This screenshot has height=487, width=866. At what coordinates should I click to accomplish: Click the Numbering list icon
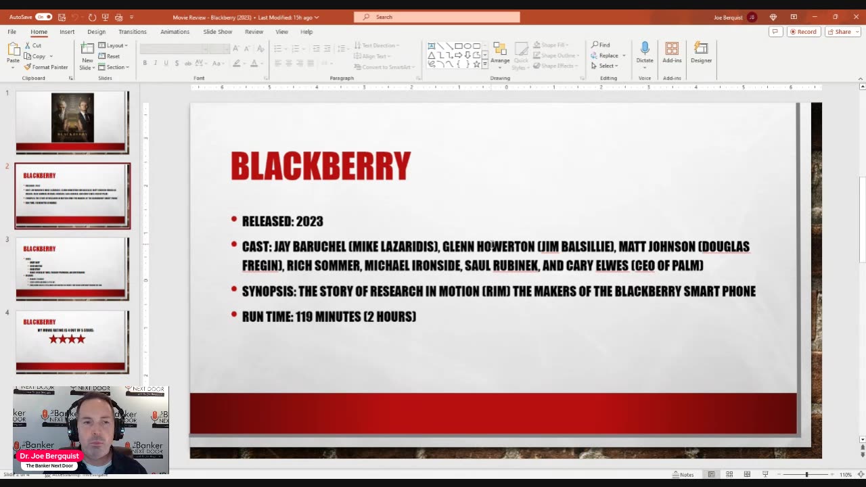[296, 48]
